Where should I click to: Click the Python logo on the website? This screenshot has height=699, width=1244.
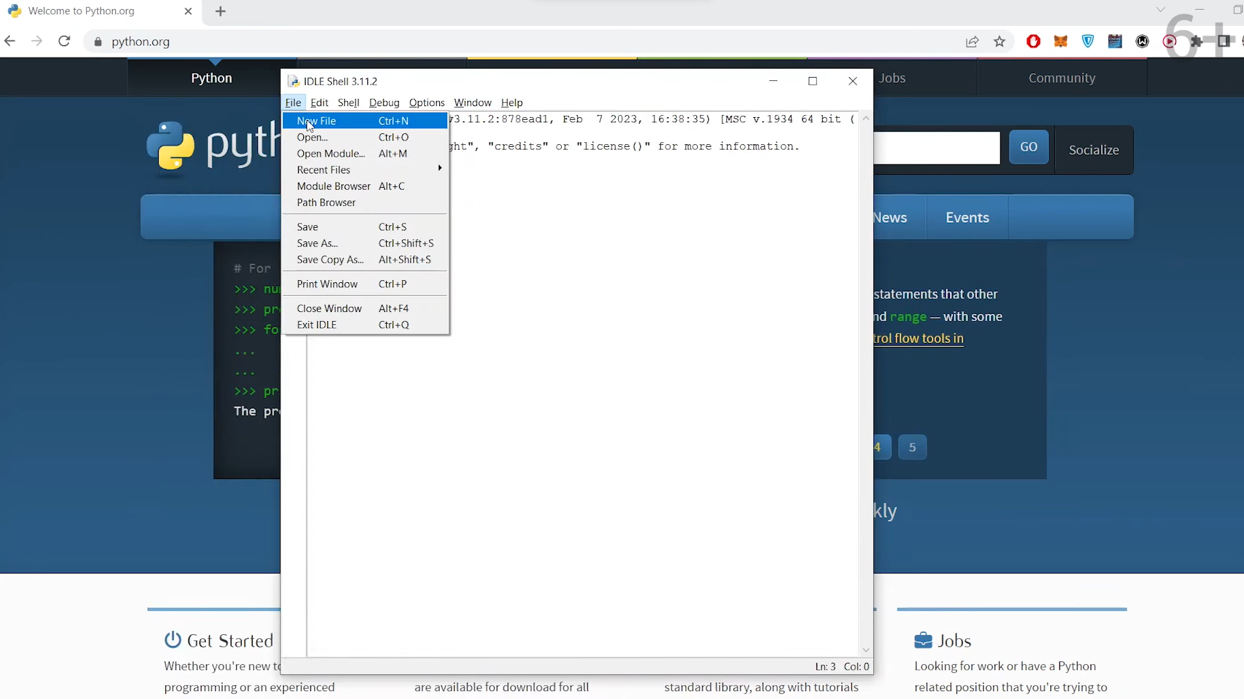[x=170, y=146]
